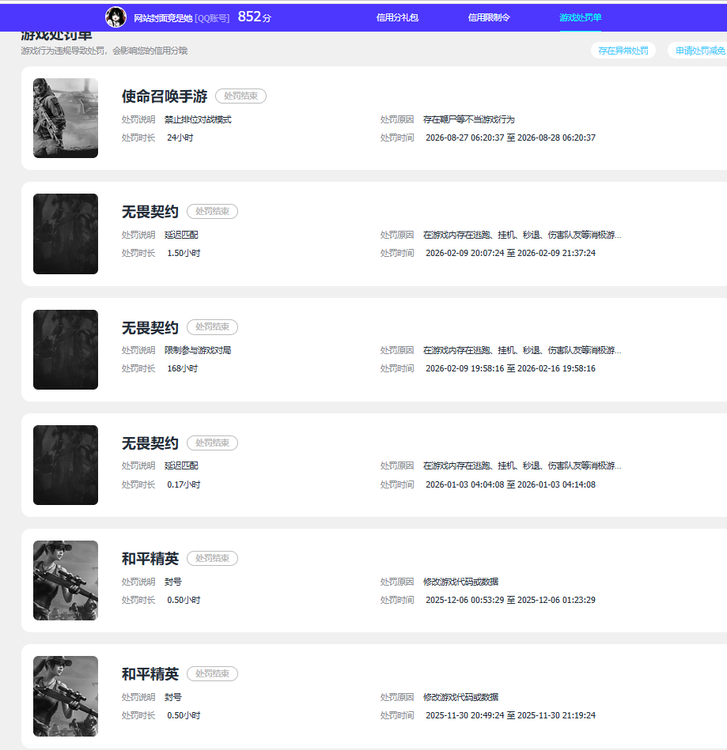Click the 无畏契约 title of the 0.17小时 penalty

150,443
